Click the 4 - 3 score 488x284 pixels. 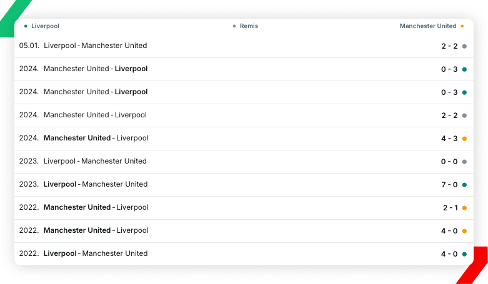449,139
